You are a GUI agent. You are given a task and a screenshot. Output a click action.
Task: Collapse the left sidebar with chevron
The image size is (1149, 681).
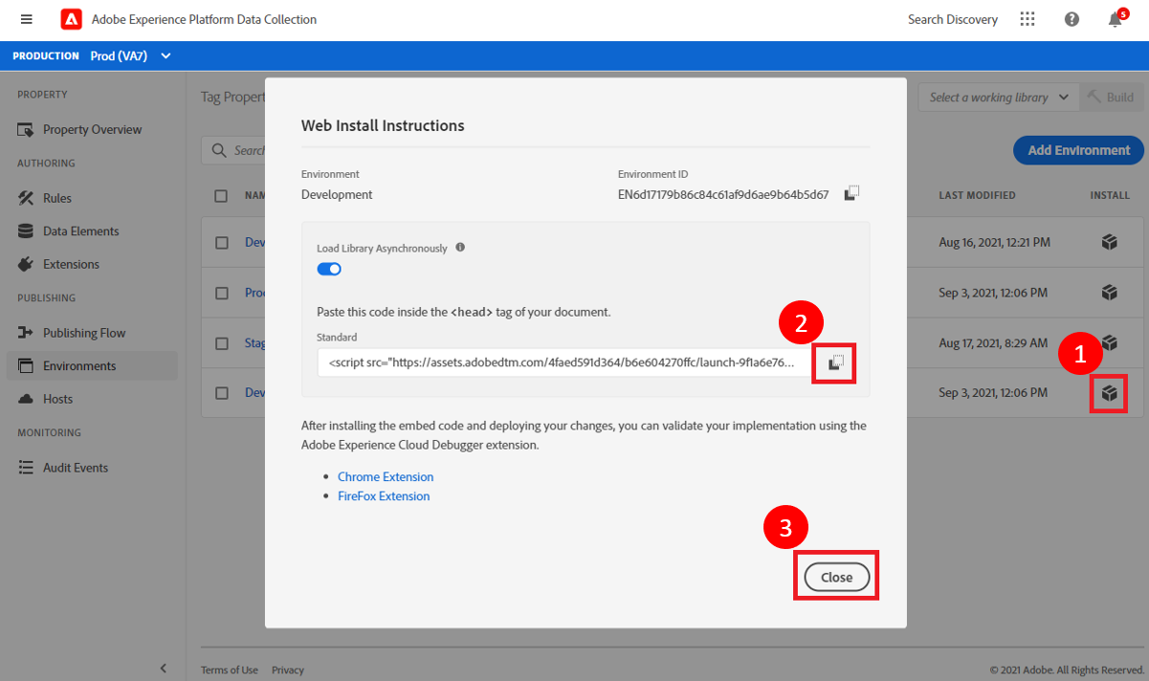163,669
